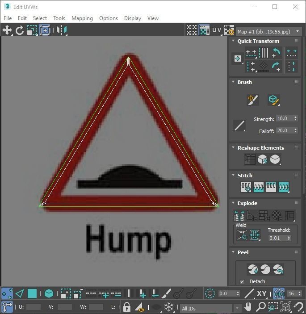Select the Scale tool
Viewport: 306px width, 314px height.
(x=32, y=30)
